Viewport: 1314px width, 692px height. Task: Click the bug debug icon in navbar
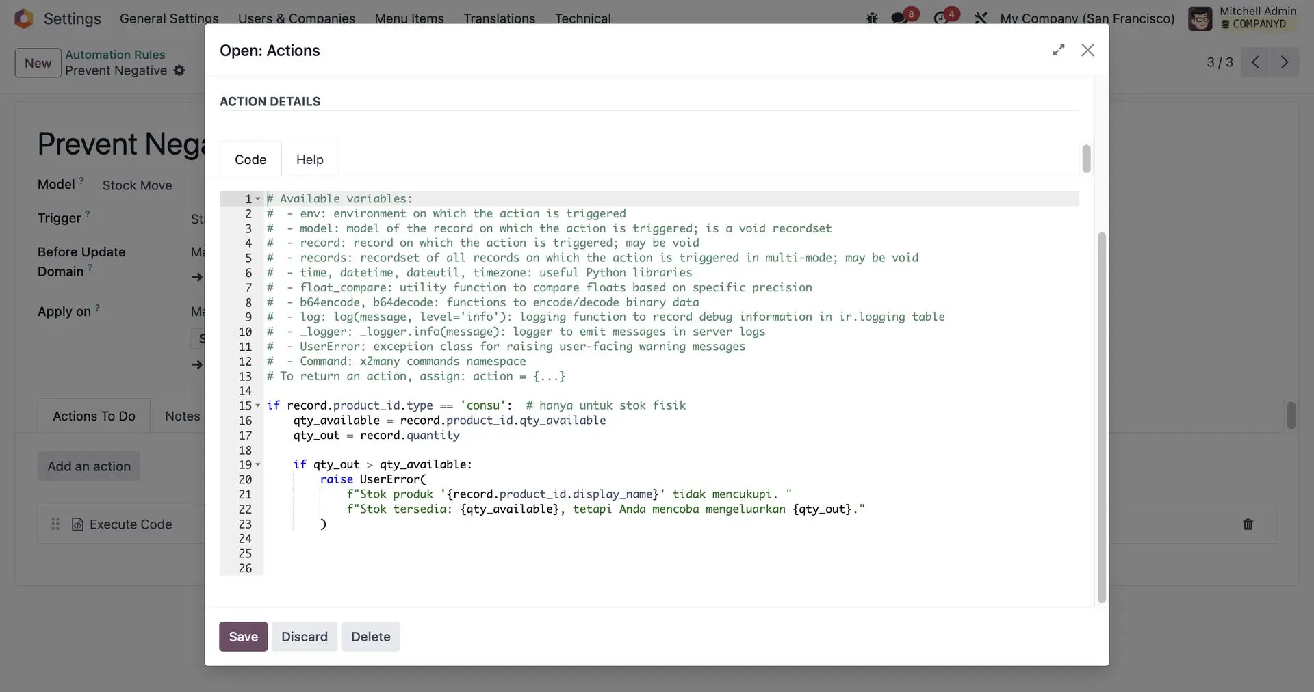point(872,18)
